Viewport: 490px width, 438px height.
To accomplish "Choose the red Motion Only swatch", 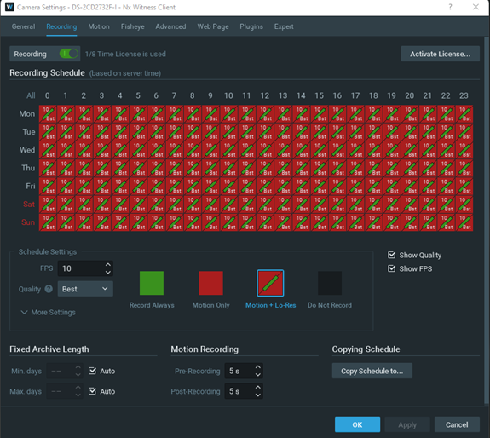I will (x=211, y=283).
